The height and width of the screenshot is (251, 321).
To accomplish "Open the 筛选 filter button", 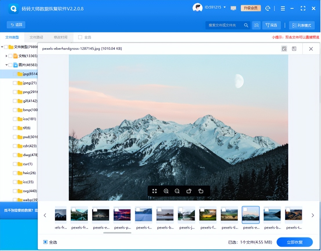I will tap(271, 25).
